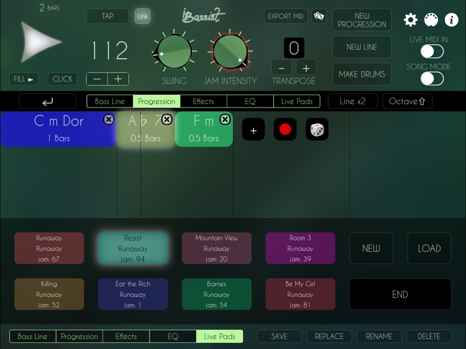
Task: Randomize using the dice icon beside Export MID
Action: (x=319, y=16)
